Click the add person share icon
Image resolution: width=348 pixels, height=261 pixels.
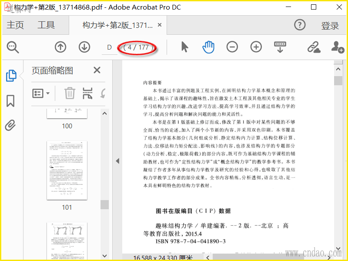[338, 47]
